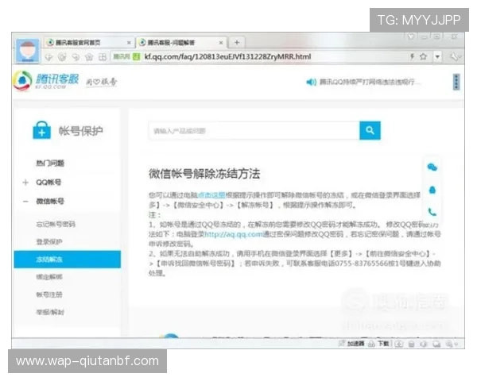The image size is (477, 381).
Task: Click the grid-style toolbar icon
Action: pyautogui.click(x=103, y=57)
